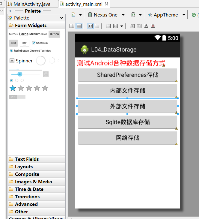199x219 pixels.
Task: Click warning icon on SharedPreferences button
Action: pos(177,81)
